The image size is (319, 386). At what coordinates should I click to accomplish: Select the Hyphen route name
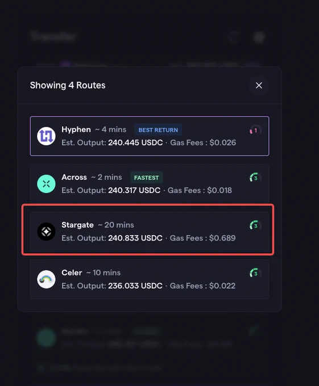(76, 130)
